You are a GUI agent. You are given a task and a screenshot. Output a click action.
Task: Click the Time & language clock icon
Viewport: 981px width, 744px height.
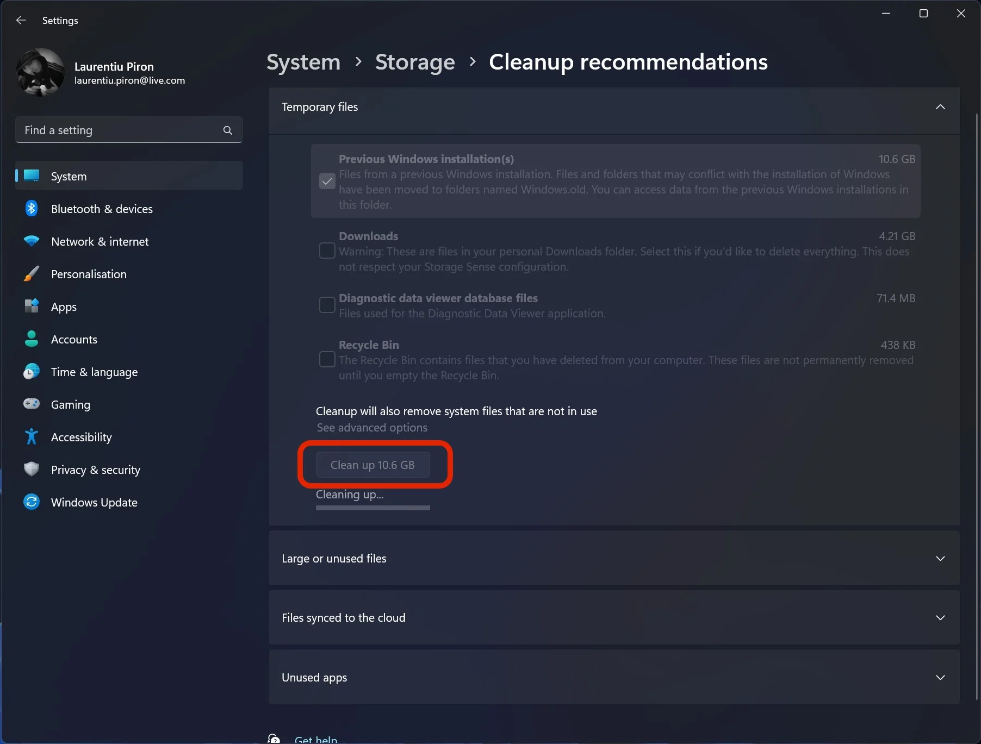pyautogui.click(x=32, y=371)
